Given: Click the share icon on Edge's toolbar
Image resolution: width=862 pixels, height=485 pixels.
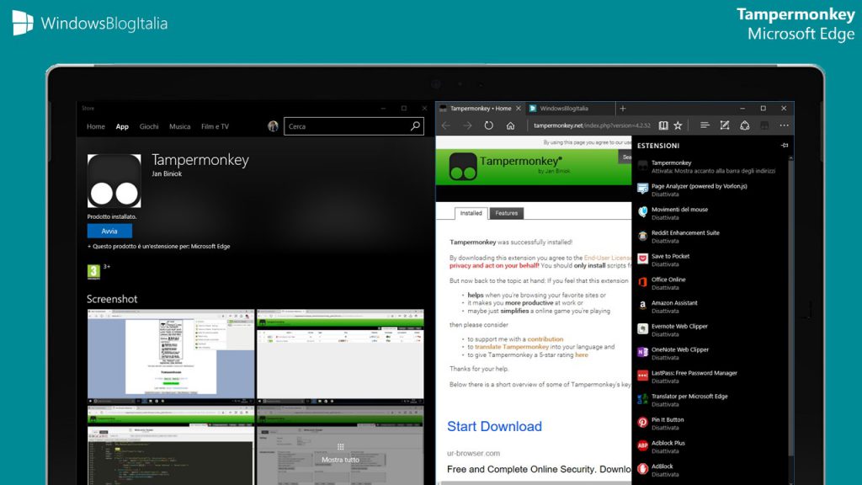Looking at the screenshot, I should (x=744, y=125).
